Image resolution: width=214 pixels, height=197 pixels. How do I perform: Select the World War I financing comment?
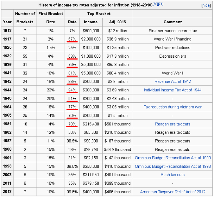(x=173, y=39)
